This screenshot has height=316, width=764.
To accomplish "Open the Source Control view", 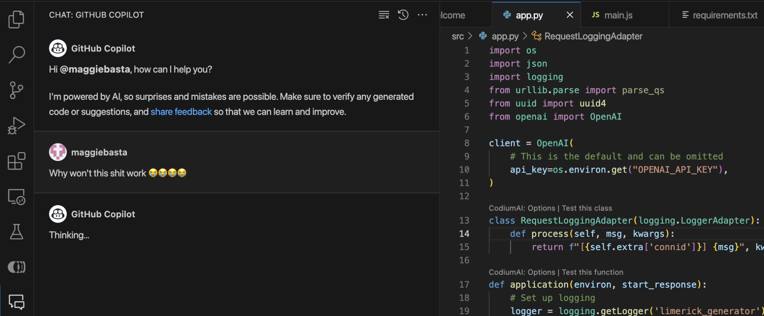I will (x=16, y=90).
